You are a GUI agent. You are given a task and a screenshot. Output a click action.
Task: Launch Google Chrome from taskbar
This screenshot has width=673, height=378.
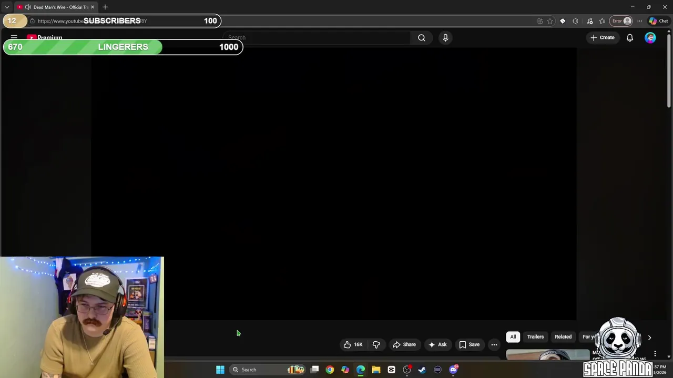tap(330, 370)
